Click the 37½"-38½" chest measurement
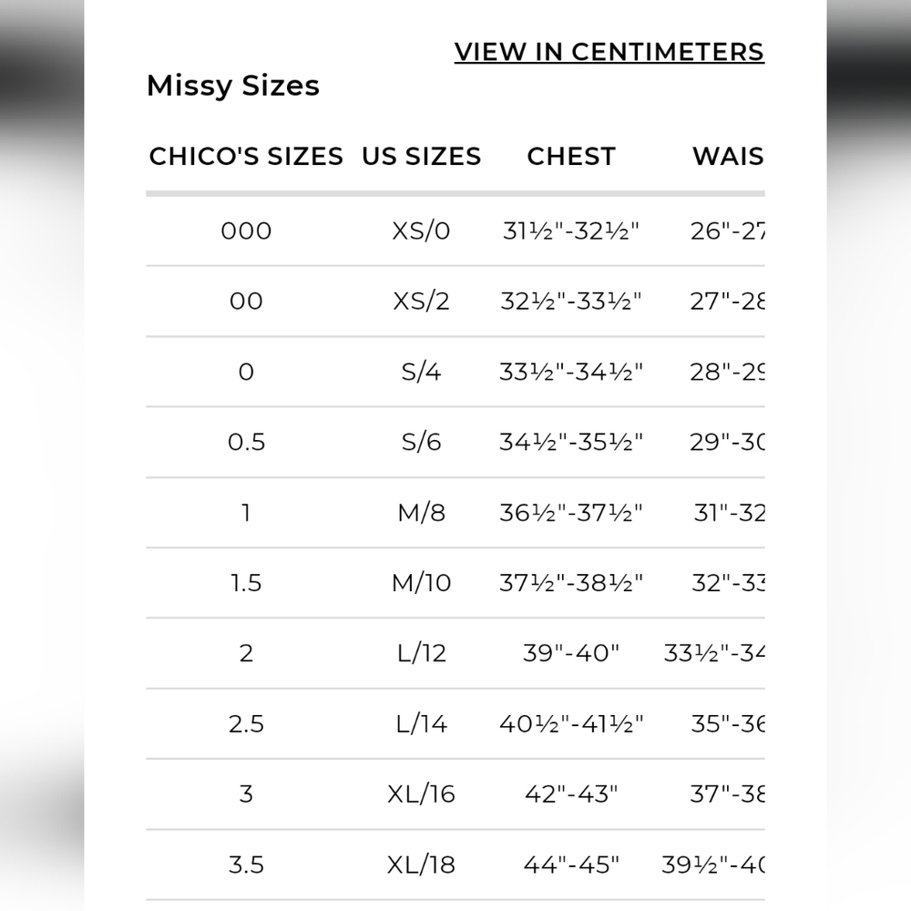This screenshot has width=911, height=911. [571, 582]
